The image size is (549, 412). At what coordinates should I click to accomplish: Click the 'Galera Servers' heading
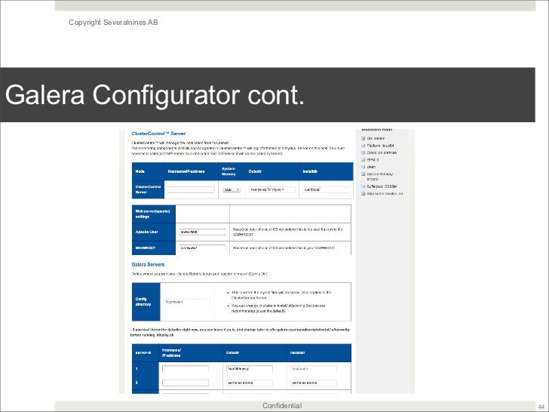tap(148, 265)
